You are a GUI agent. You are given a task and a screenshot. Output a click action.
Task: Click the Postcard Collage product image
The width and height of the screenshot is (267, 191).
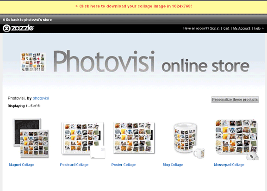83,140
